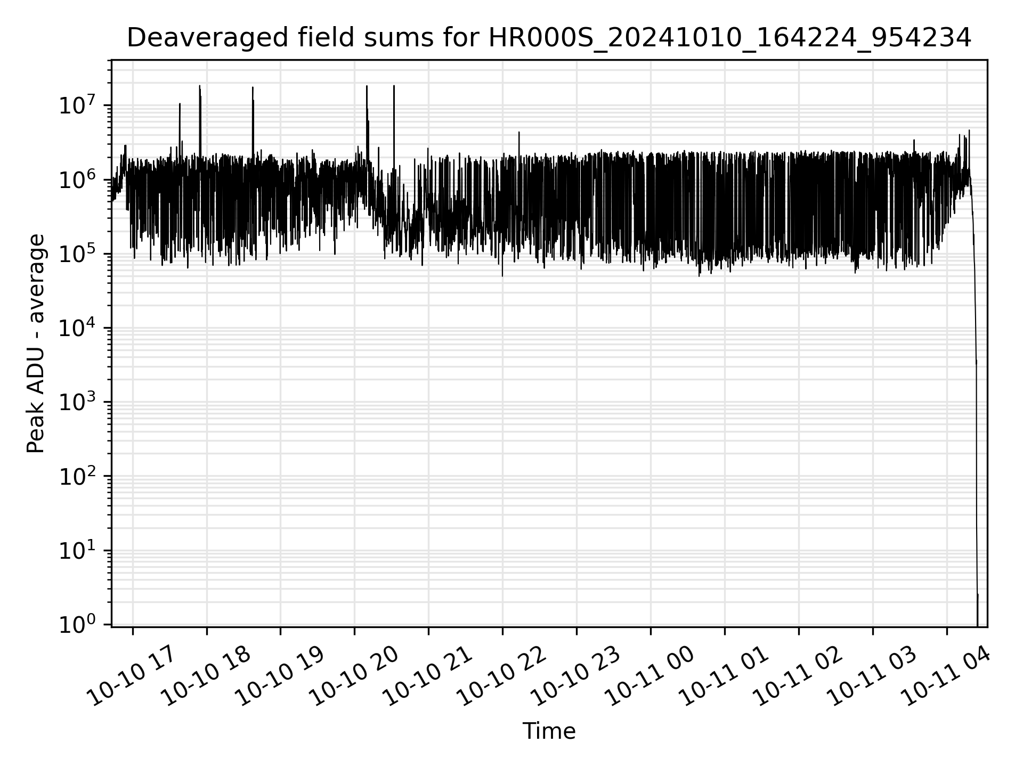Click the y tick label 10^7

point(77,104)
